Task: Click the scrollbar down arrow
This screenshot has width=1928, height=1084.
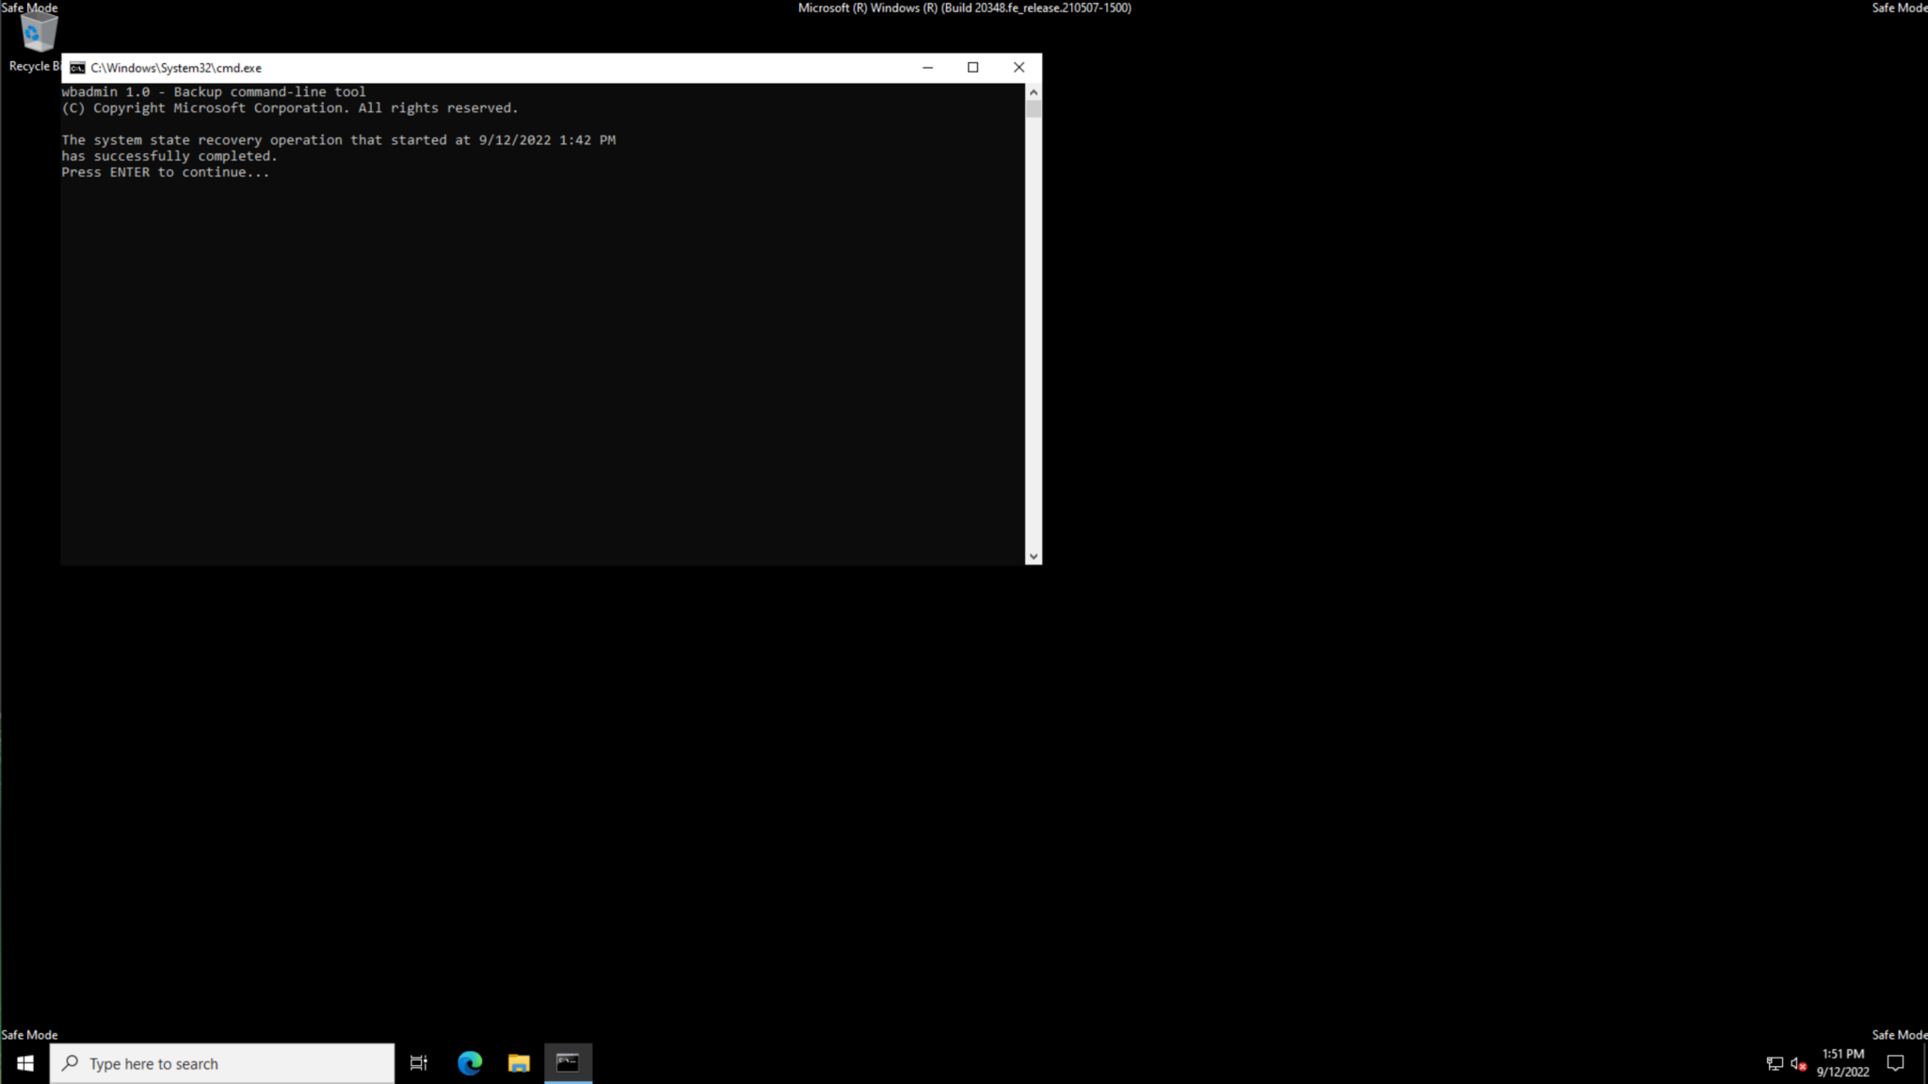Action: [x=1033, y=555]
